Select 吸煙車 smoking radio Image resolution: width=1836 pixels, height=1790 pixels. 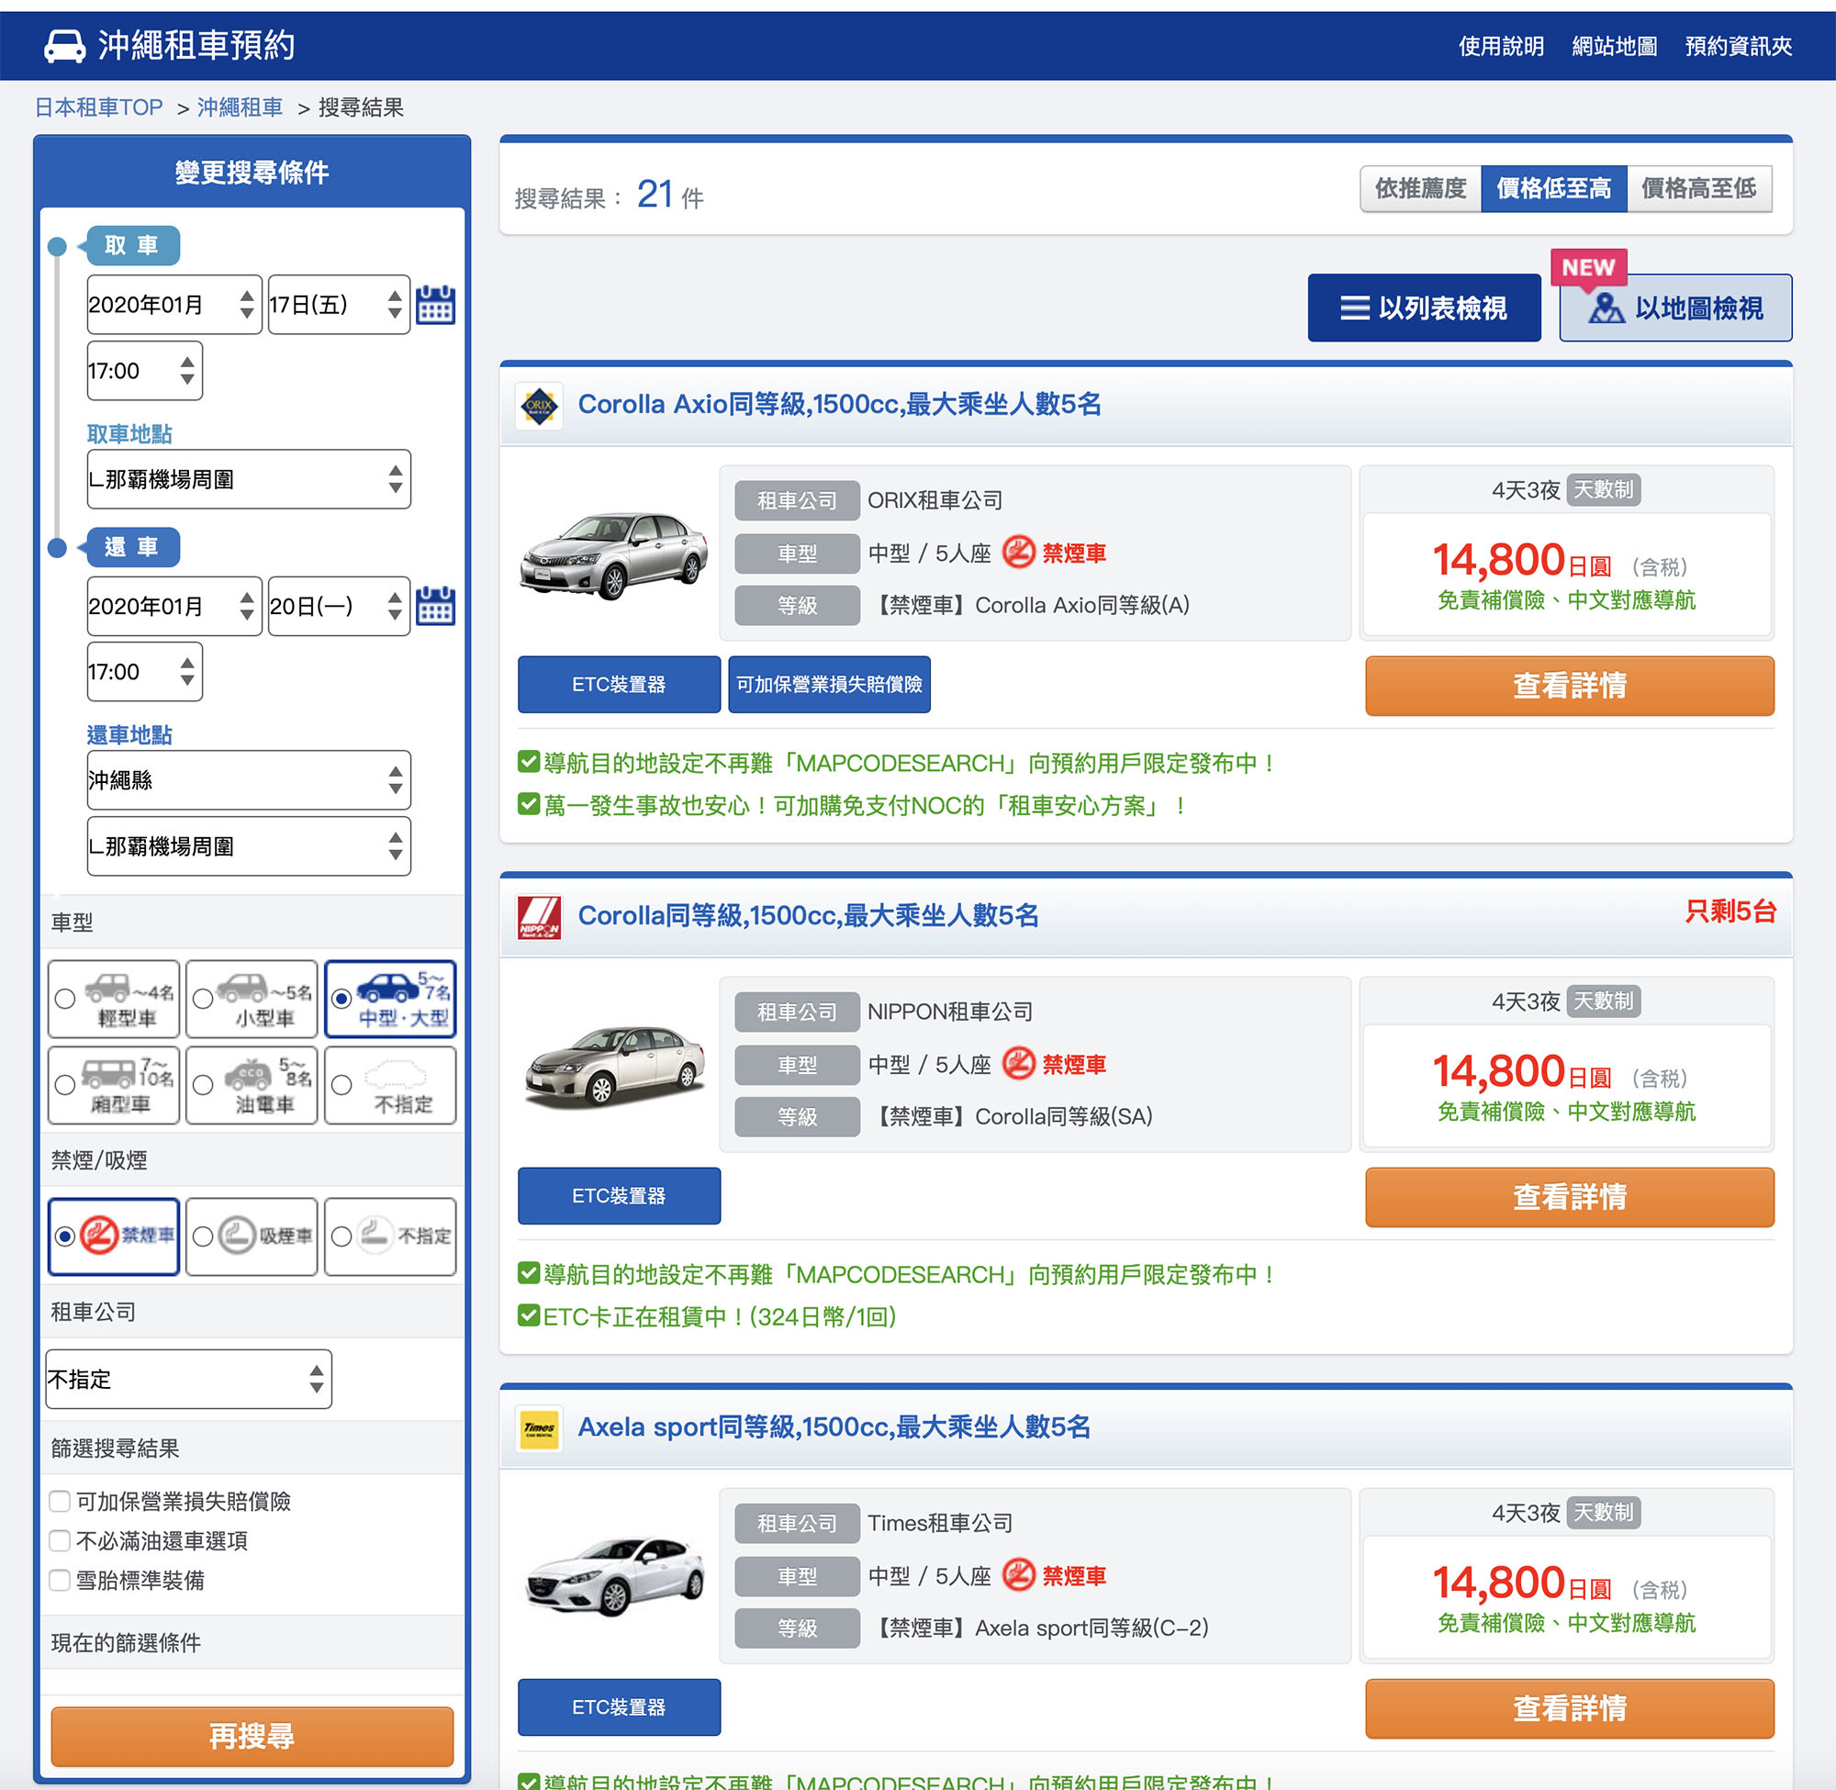coord(203,1236)
